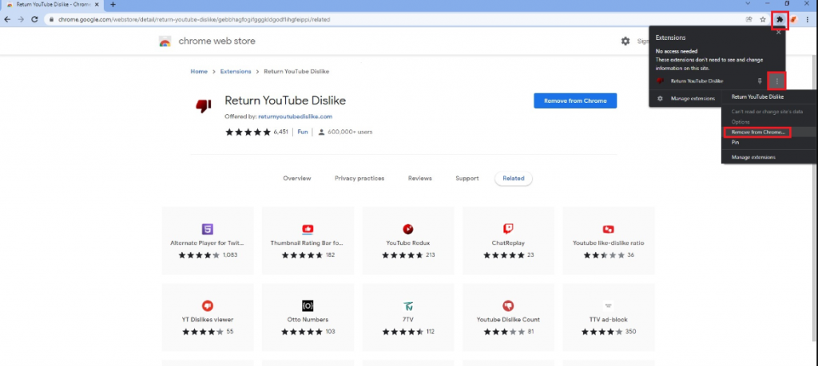This screenshot has height=366, width=818.
Task: Choose Remove from Chrome... in context menu
Action: pyautogui.click(x=757, y=132)
